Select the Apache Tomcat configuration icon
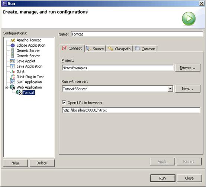Viewport: 206px width, 187px height. 13,40
